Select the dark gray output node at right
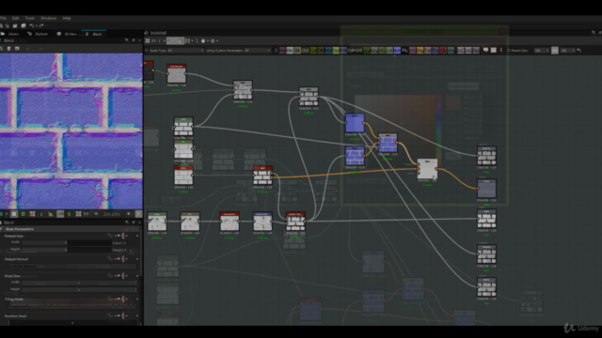The image size is (602, 338). (486, 188)
